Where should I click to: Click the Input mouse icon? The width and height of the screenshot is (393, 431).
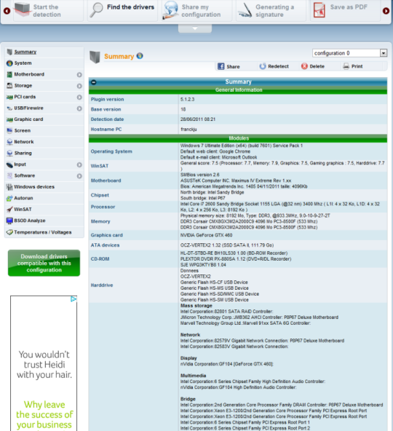(x=9, y=165)
